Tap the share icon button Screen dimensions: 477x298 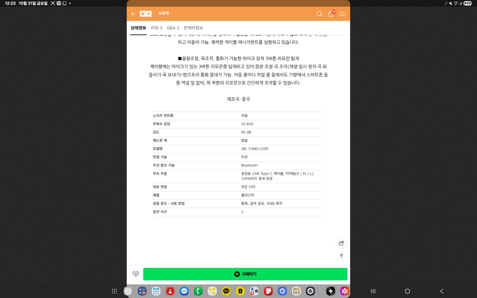341,243
